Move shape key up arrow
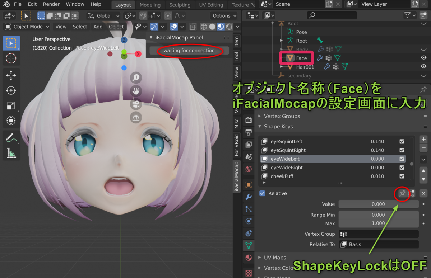The width and height of the screenshot is (431, 278). click(x=423, y=171)
